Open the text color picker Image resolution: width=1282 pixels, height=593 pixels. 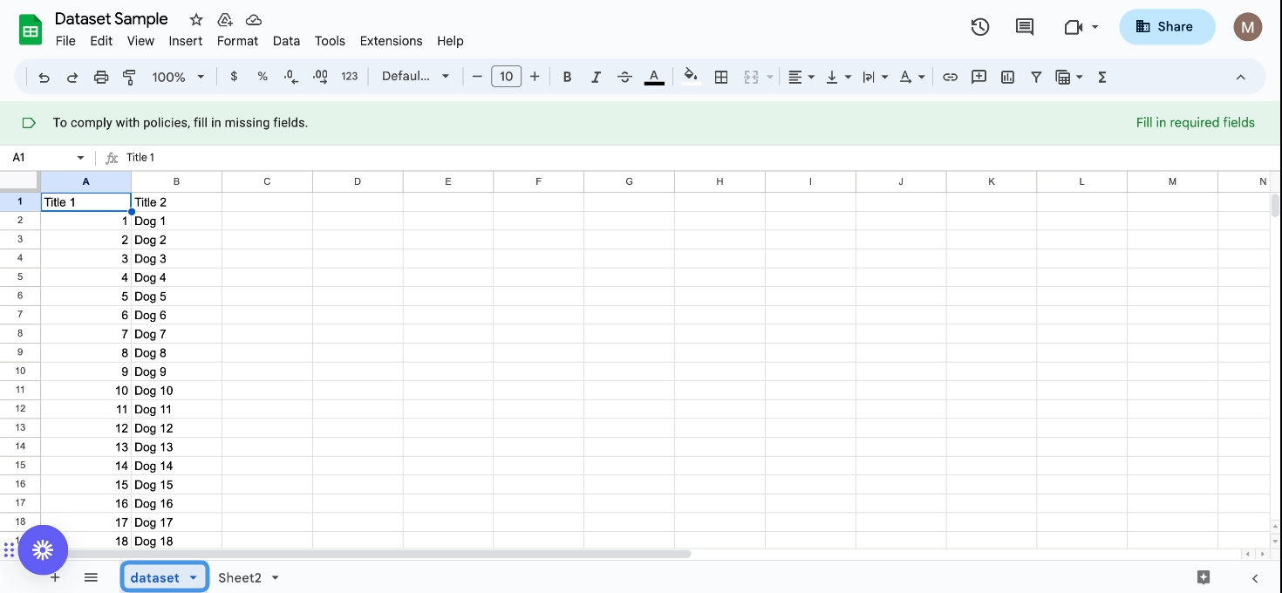(654, 77)
